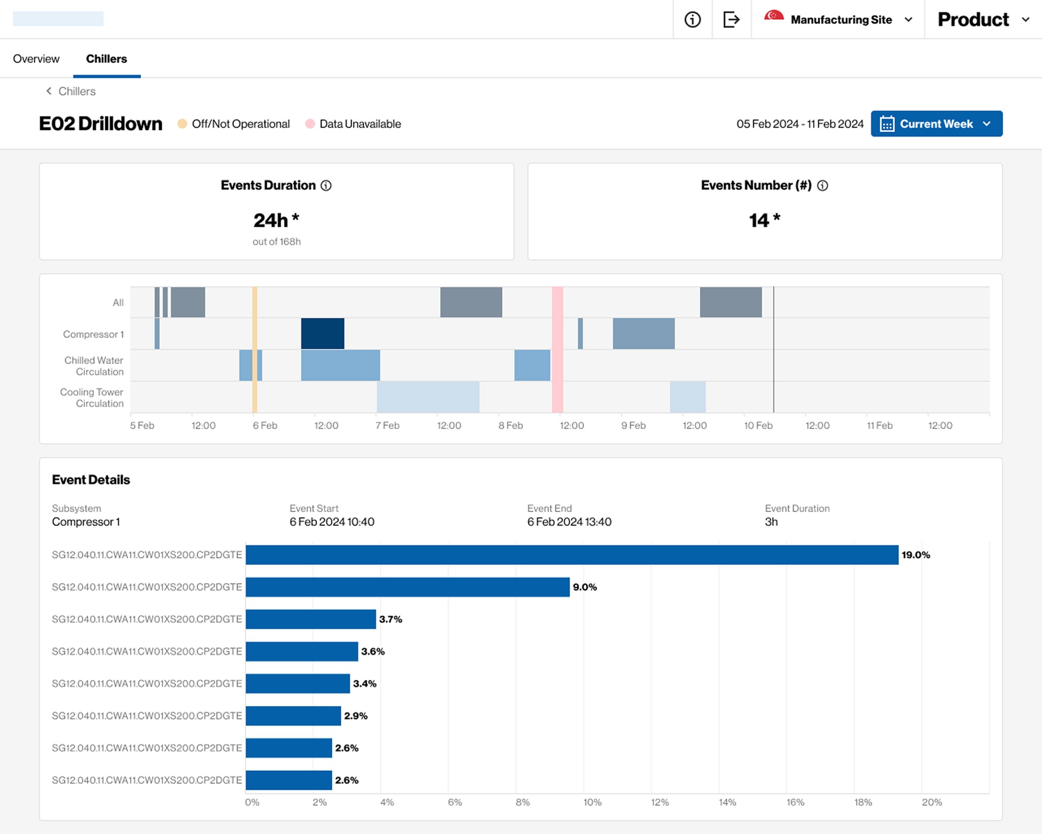Toggle Off/Not Operational legend dot
The image size is (1042, 834).
click(x=182, y=124)
